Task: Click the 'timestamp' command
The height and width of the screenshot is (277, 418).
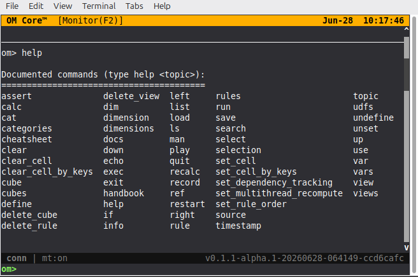Action: tap(238, 226)
